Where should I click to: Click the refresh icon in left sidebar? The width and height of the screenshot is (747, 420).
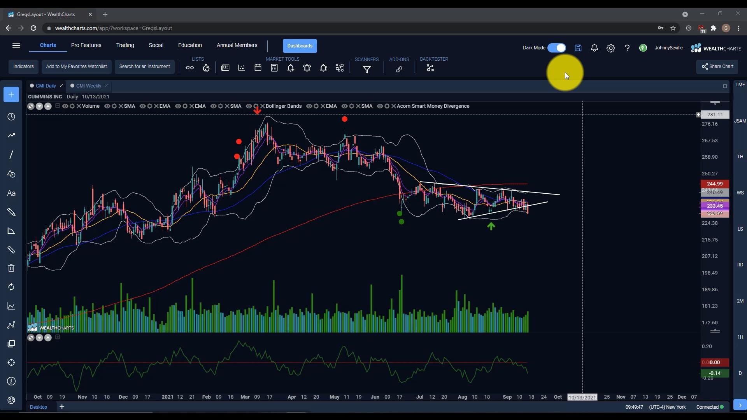pyautogui.click(x=11, y=287)
